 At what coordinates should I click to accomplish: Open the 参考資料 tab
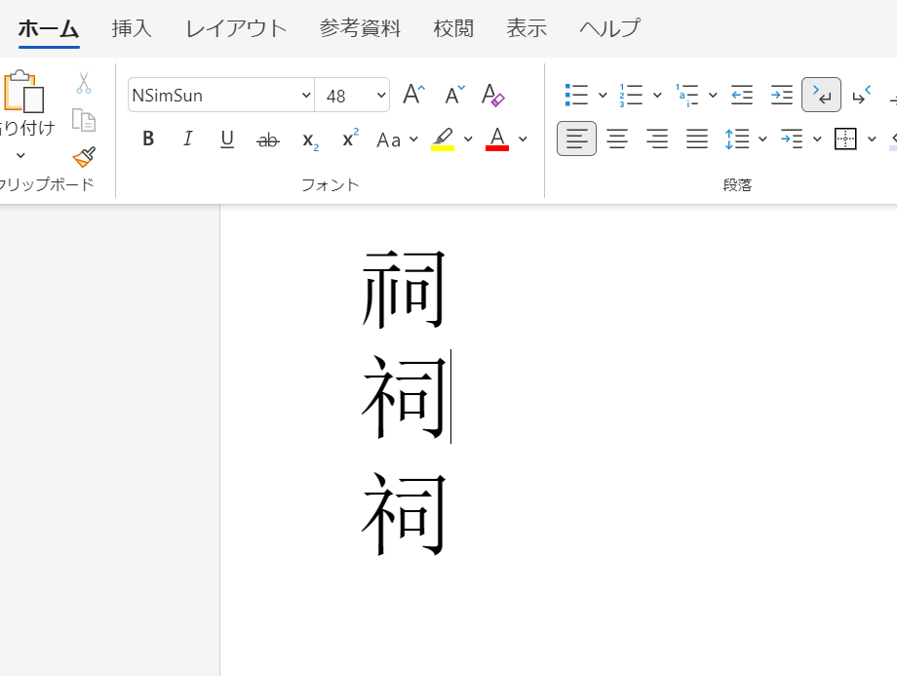[x=360, y=28]
